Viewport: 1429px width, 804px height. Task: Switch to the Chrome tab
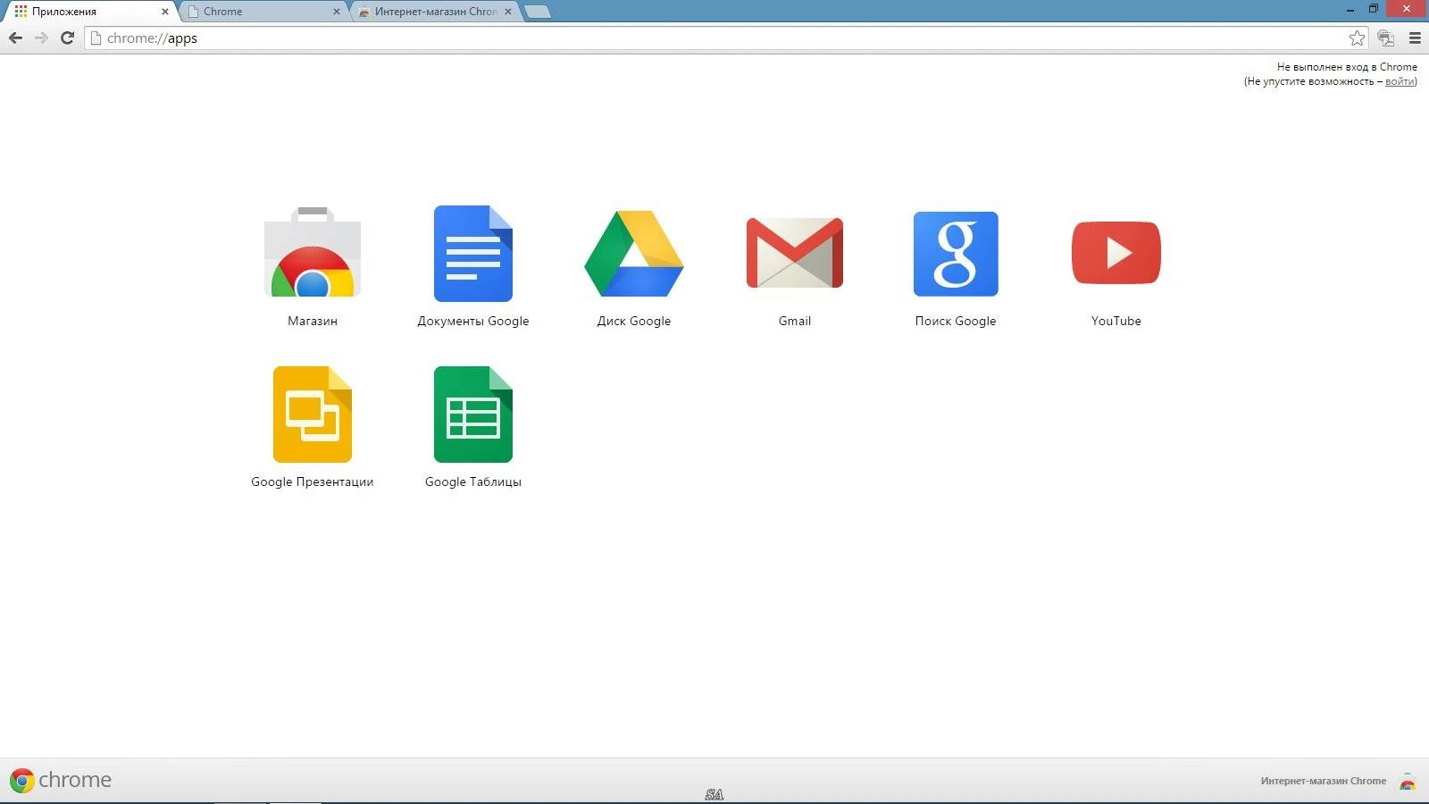point(263,12)
